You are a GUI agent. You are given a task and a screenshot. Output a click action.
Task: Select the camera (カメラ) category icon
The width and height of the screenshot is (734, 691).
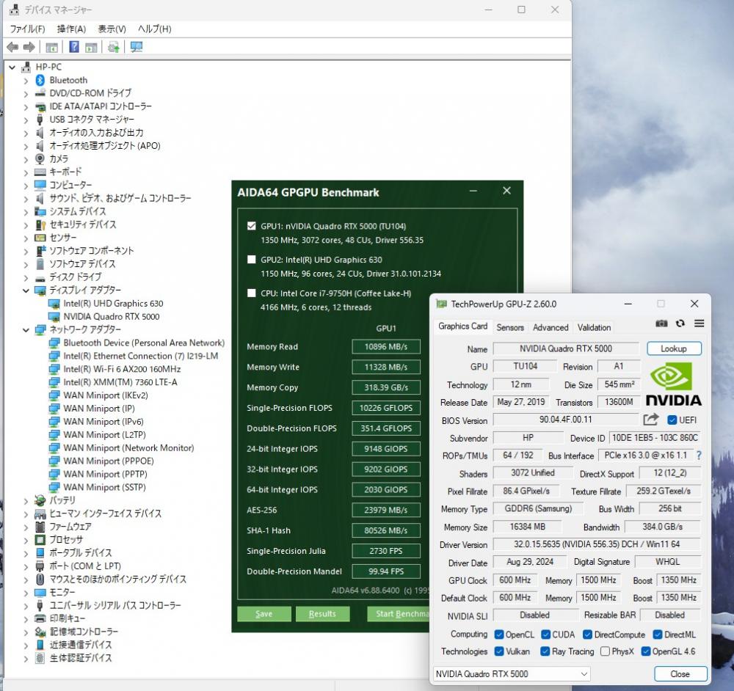(x=40, y=158)
